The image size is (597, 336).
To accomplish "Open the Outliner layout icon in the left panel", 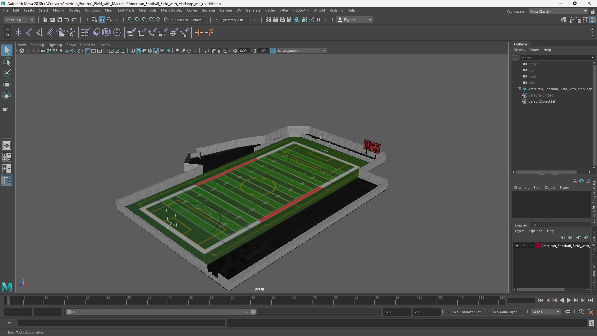I will coord(7,180).
